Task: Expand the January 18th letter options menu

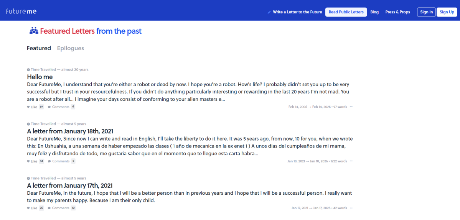Action: click(351, 161)
